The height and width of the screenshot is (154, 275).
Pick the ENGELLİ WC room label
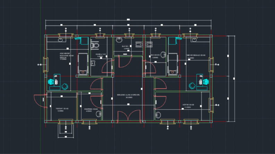(x=101, y=54)
